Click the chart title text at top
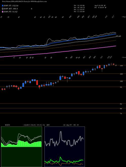This screenshot has width=126, height=167. 24,2
